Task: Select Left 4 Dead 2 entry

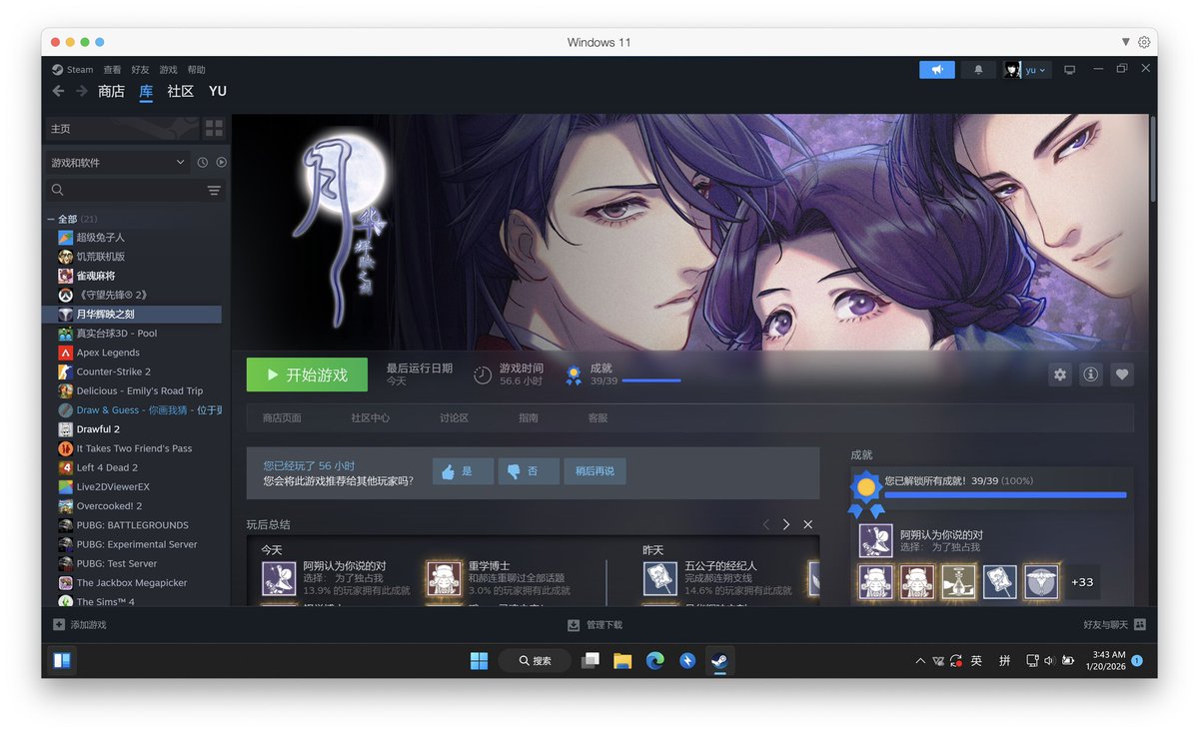Action: click(137, 467)
